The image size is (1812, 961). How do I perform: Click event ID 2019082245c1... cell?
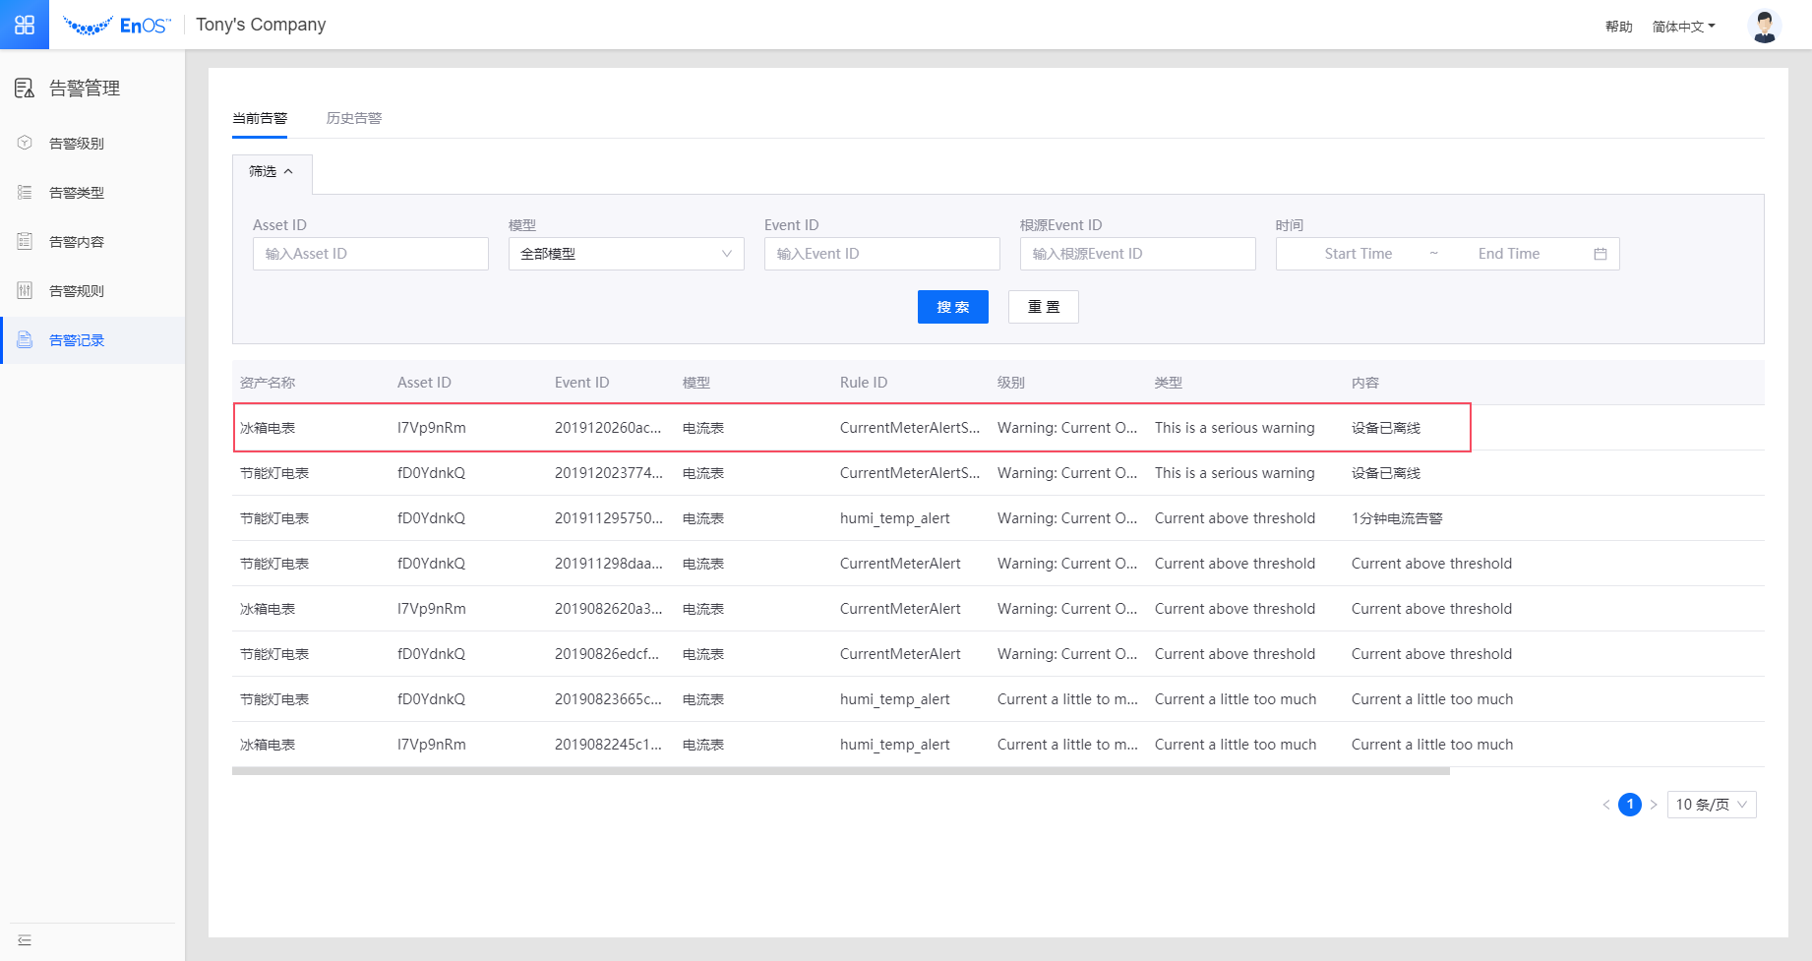coord(608,745)
